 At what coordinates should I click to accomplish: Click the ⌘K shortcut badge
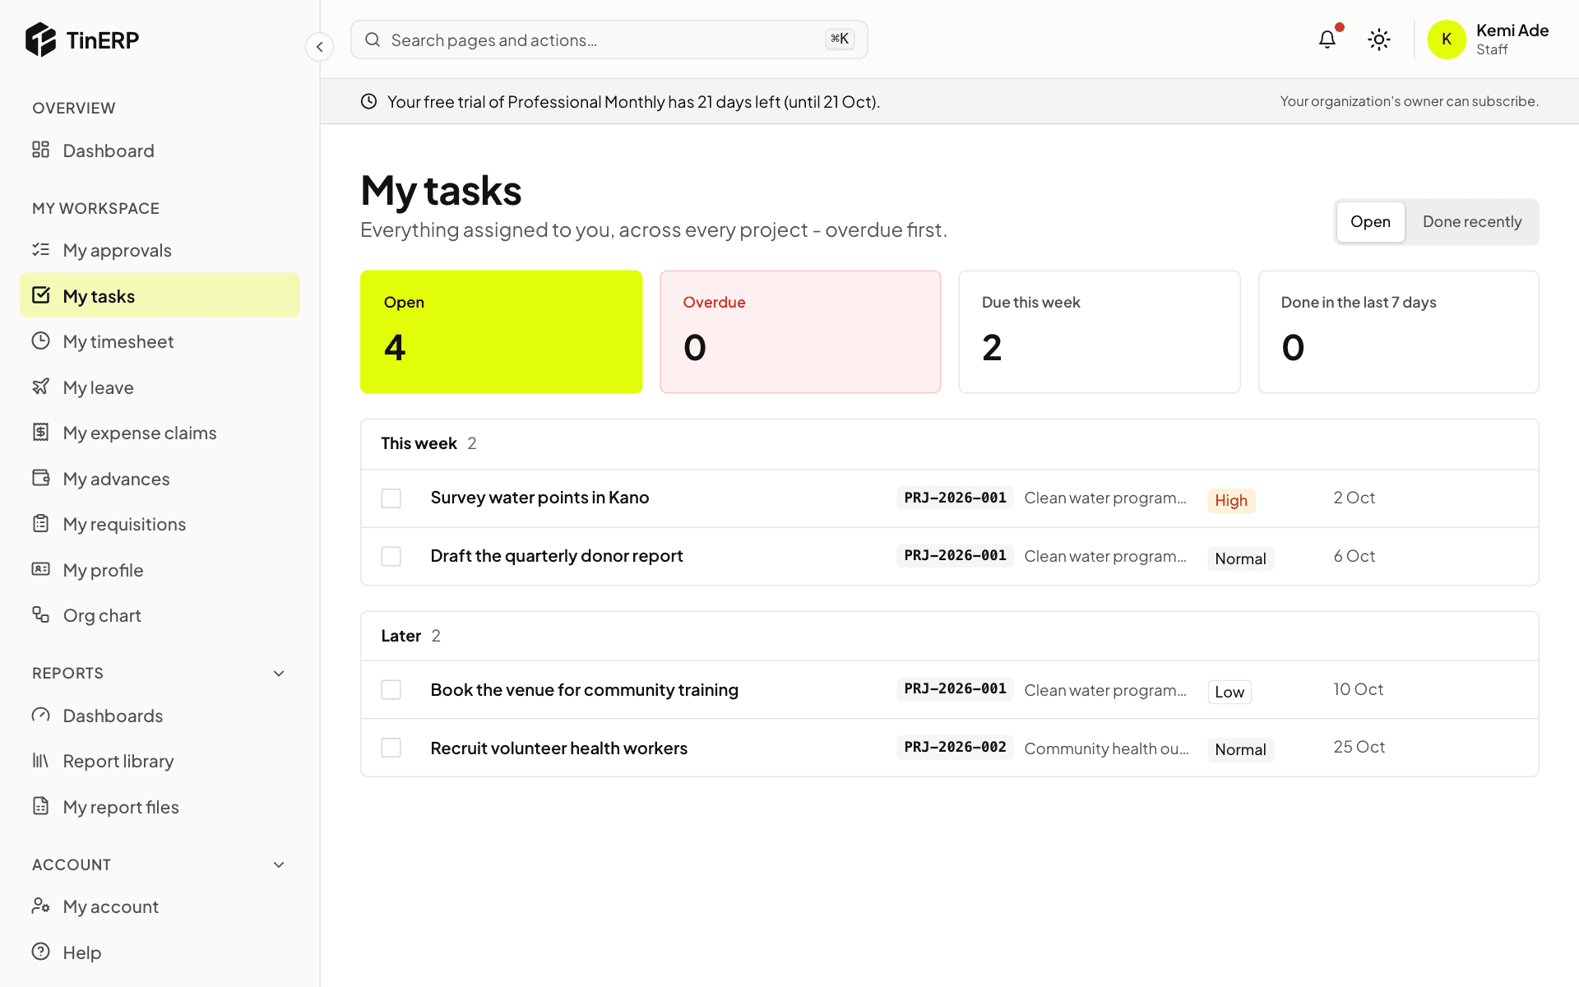[840, 39]
